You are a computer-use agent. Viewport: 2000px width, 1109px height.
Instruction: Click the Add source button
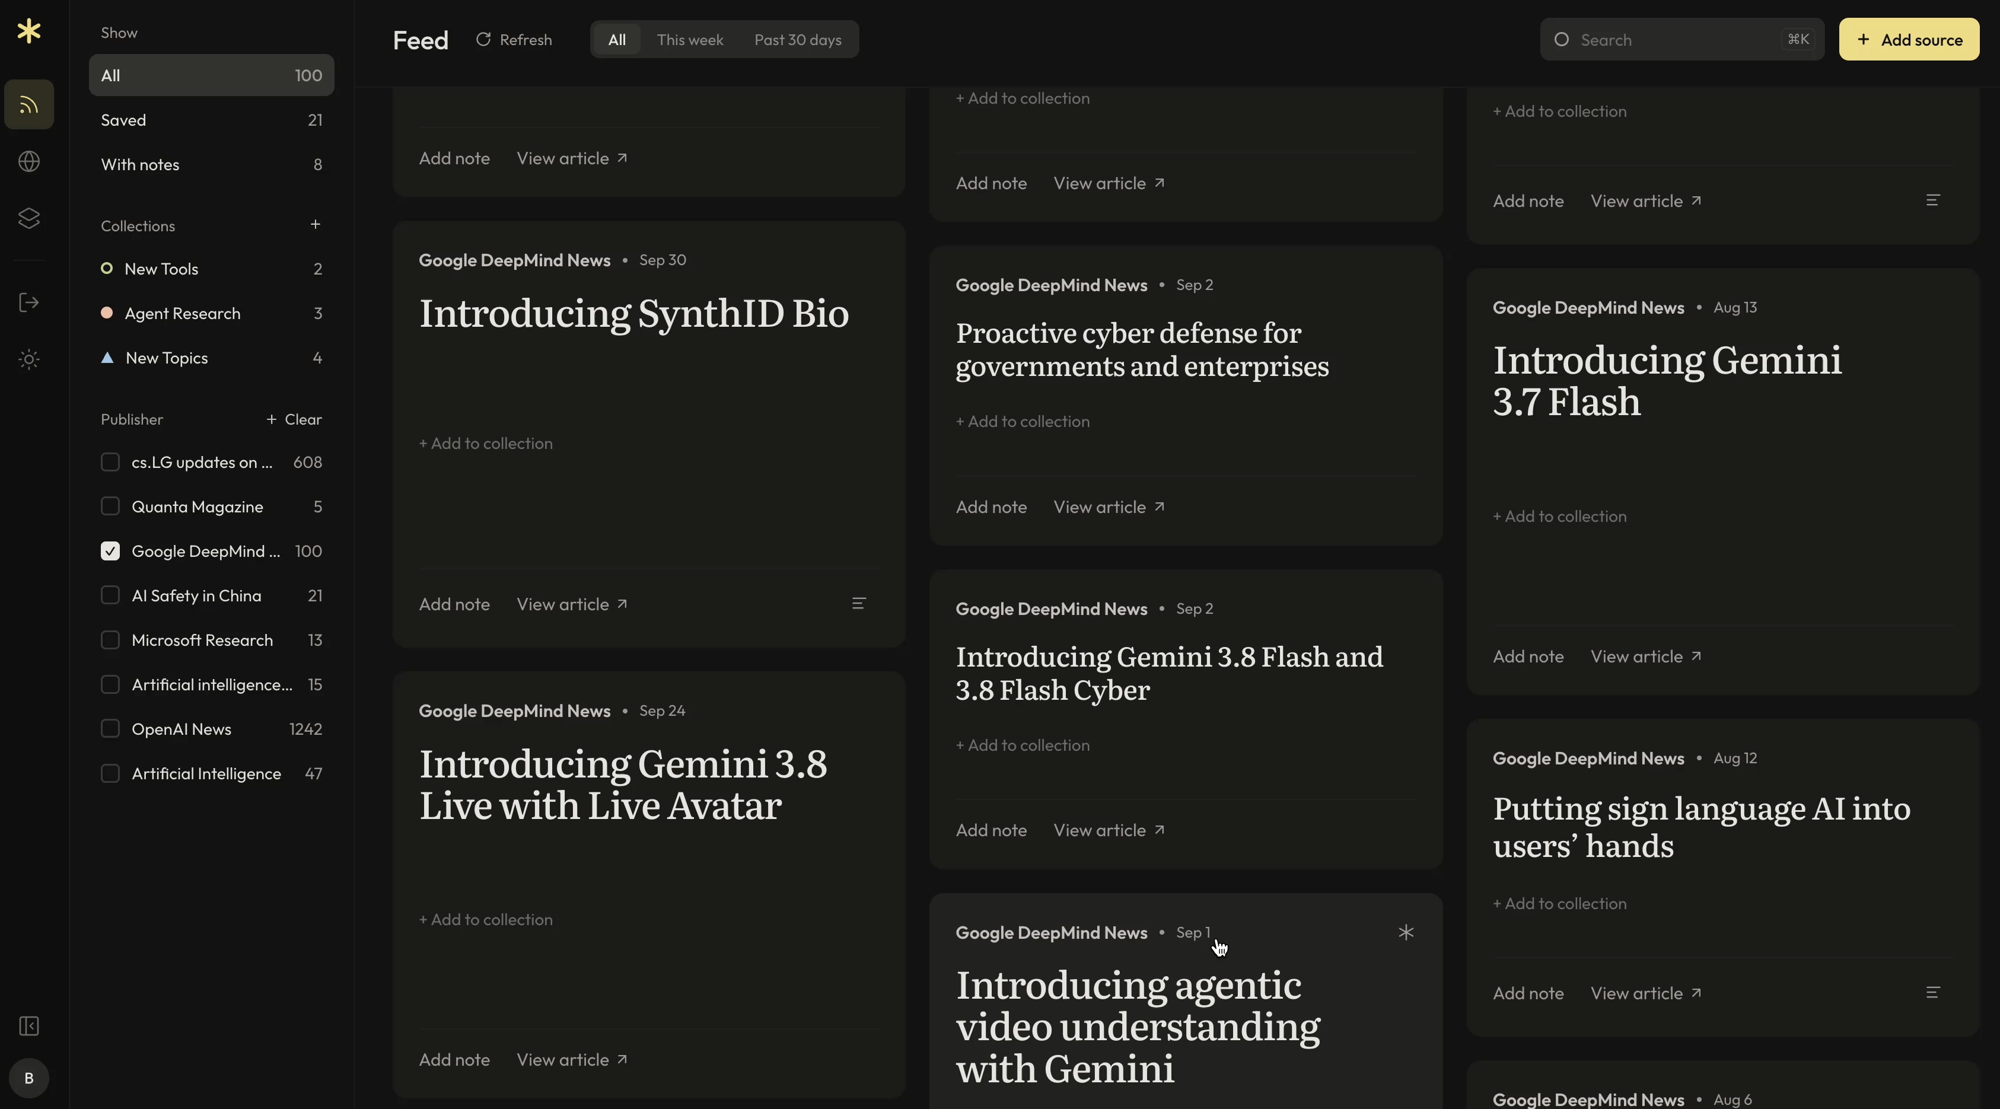1909,40
